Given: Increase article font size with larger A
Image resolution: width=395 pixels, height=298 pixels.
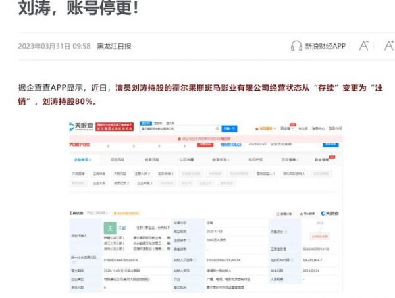Looking at the screenshot, I should tap(388, 46).
